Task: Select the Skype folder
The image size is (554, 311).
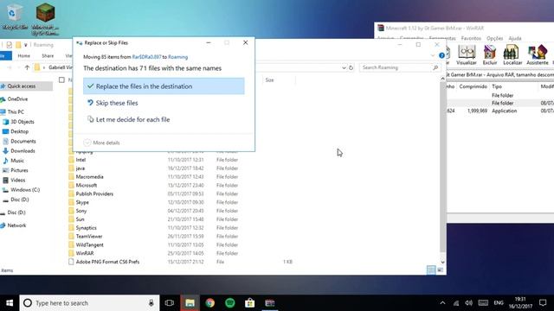Action: pos(82,202)
